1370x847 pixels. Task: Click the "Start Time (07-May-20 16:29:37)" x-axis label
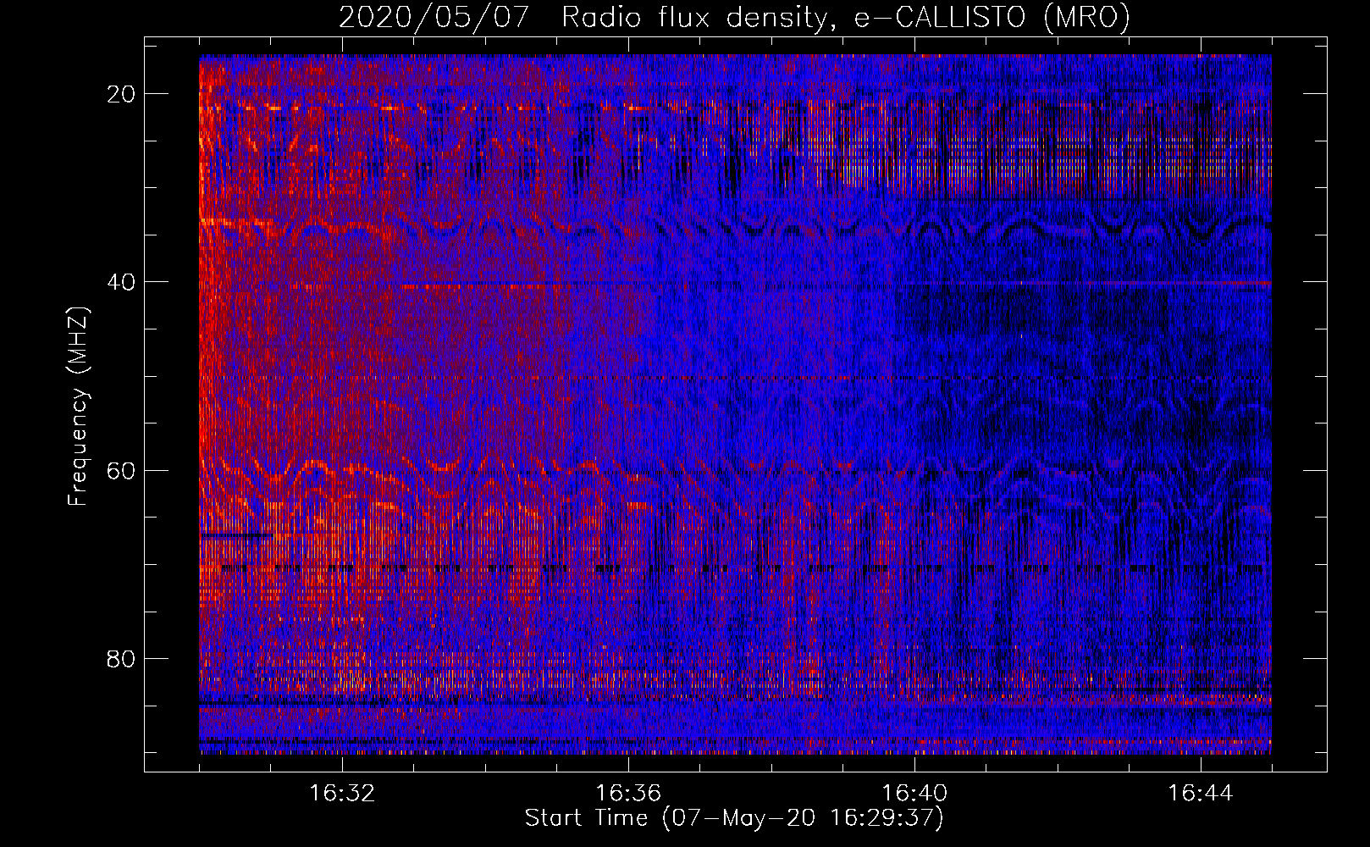[734, 818]
